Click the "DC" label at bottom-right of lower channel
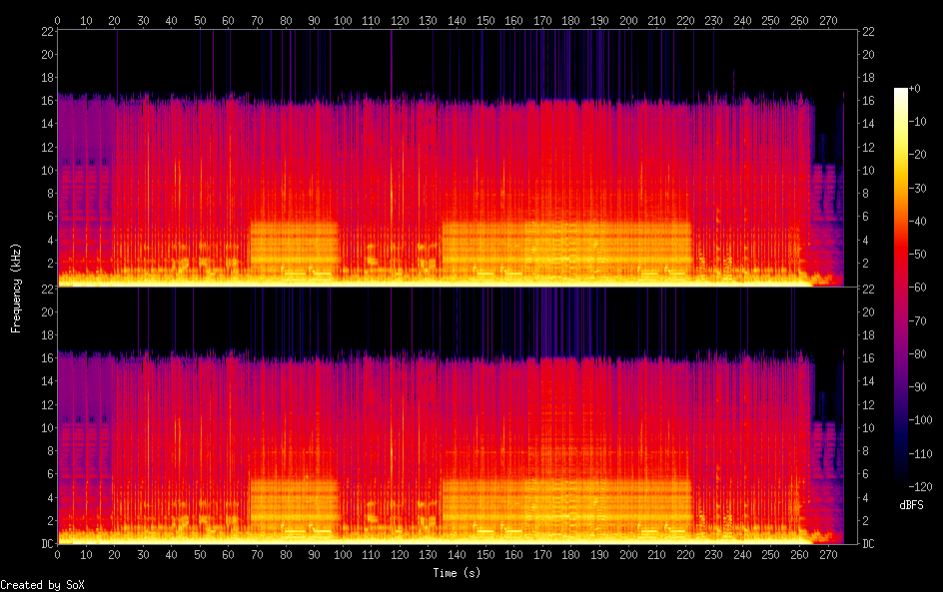The height and width of the screenshot is (592, 943). tap(869, 544)
